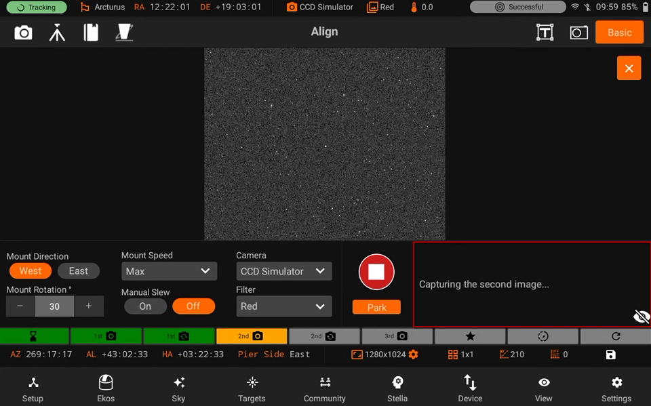Open the Mount Speed Max dropdown
Viewport: 651px width, 406px height.
click(x=169, y=271)
